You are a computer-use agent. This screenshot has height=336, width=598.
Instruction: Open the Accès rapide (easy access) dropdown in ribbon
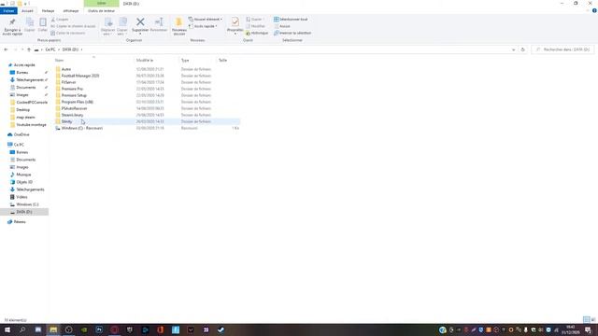pos(203,26)
